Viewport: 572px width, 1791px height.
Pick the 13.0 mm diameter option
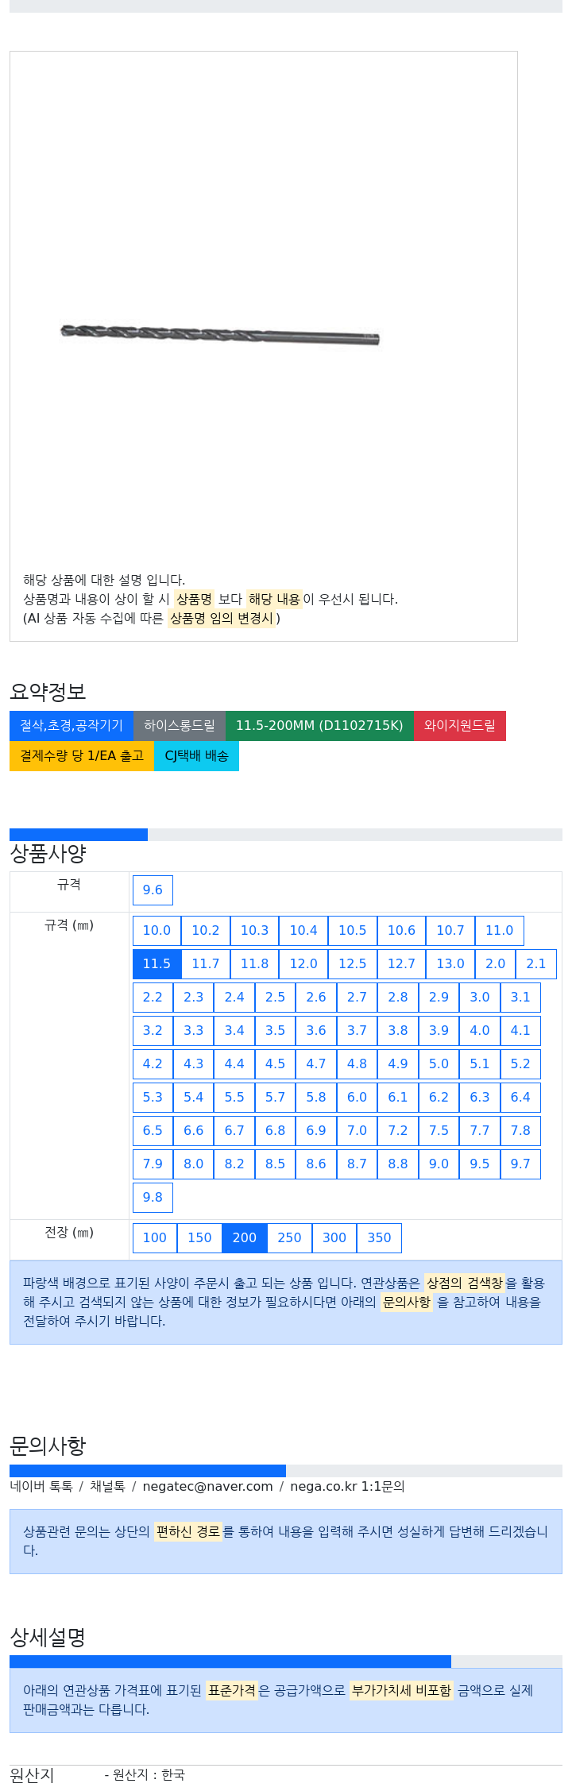450,964
